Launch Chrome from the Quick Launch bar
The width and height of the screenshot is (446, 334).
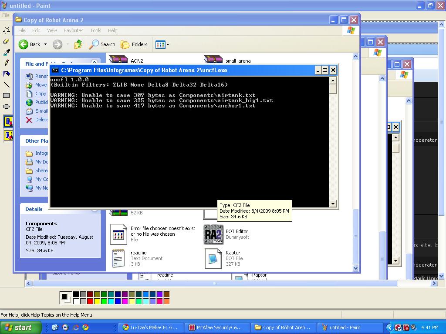(85, 327)
